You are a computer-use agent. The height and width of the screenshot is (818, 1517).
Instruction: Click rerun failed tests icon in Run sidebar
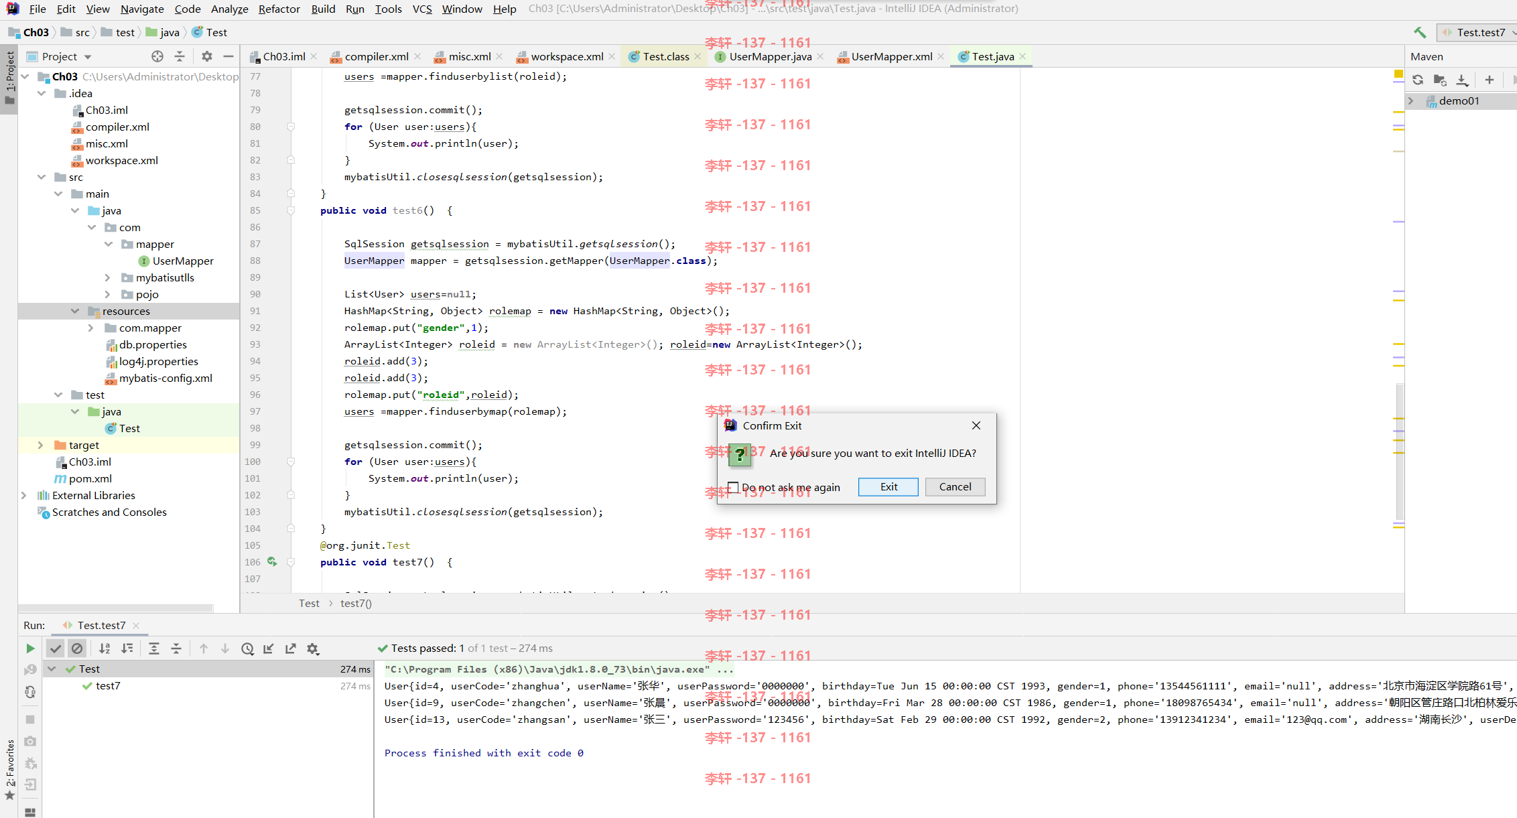click(x=30, y=669)
